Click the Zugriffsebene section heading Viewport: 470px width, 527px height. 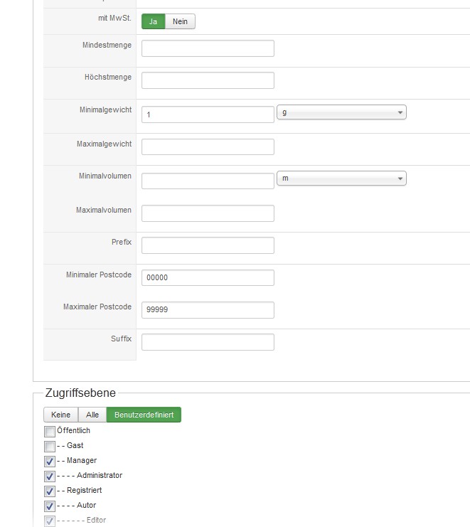coord(80,393)
